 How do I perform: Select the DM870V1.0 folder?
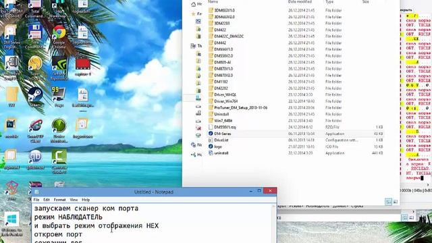296,69
